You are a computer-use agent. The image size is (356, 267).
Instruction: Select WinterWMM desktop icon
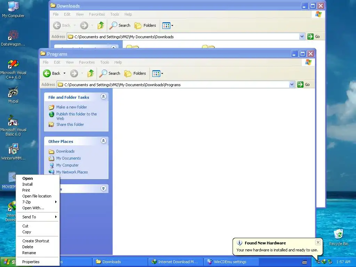13,152
